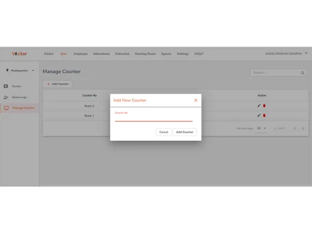Confirm with the dialog's Add Counter button
Viewport: 312px width, 234px height.
[185, 132]
